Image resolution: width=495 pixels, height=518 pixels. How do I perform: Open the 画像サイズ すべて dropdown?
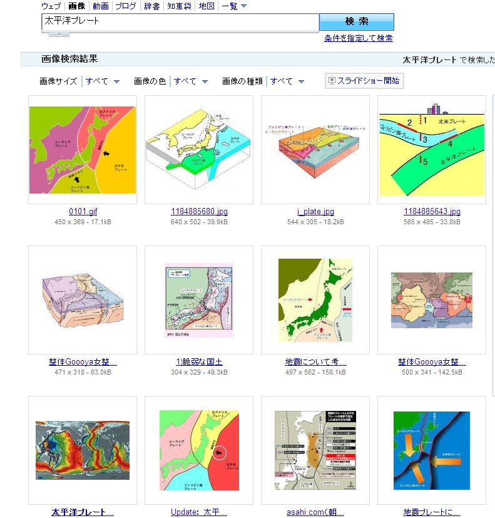pyautogui.click(x=102, y=81)
